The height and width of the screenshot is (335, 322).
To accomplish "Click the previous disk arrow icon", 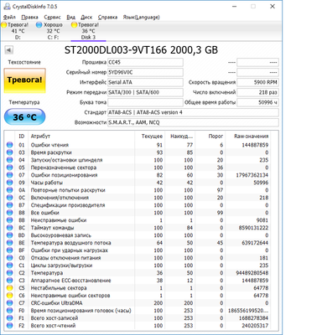I will click(8, 50).
